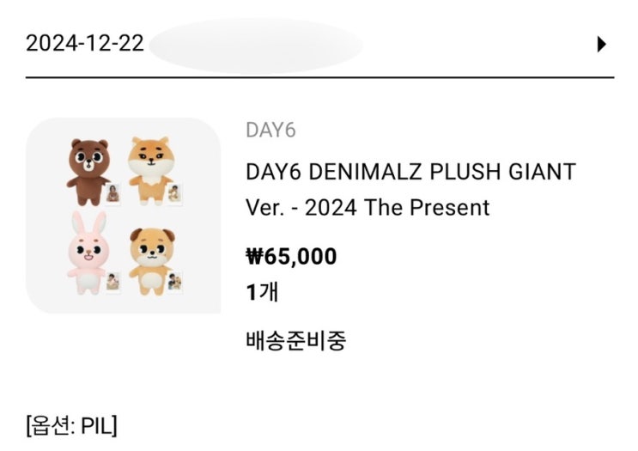
Task: Click the ₩65,000 price
Action: point(291,256)
